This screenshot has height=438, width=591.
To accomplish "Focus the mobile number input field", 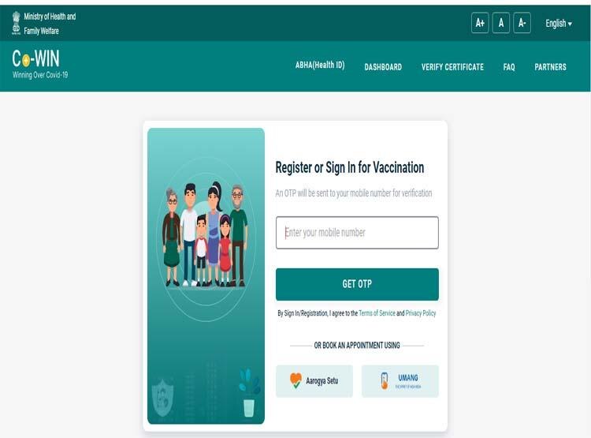I will tap(357, 233).
